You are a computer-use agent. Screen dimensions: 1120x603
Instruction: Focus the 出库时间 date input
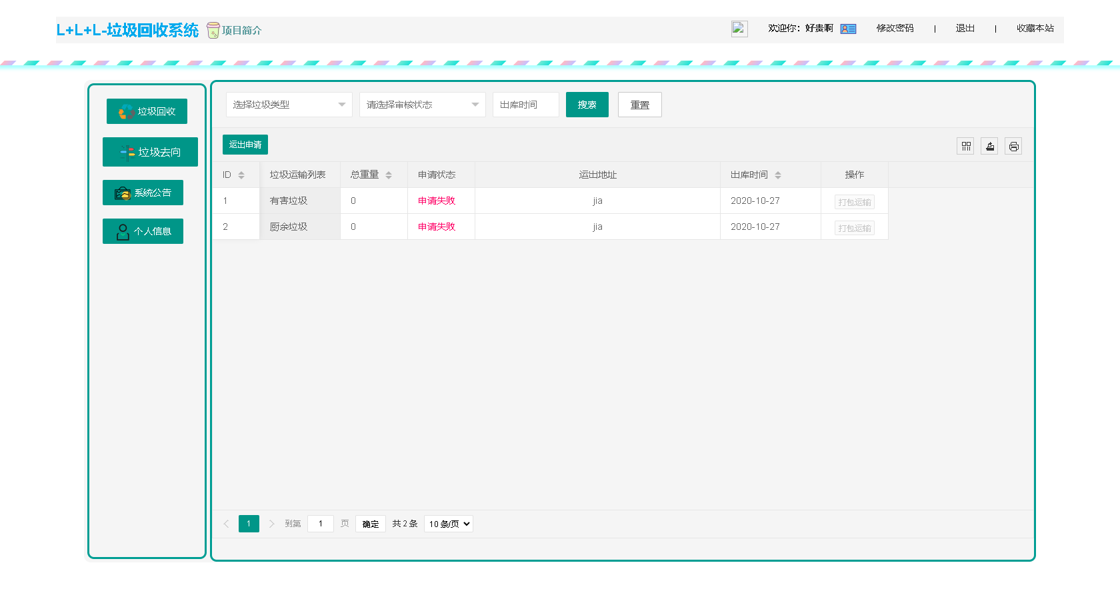pos(526,105)
